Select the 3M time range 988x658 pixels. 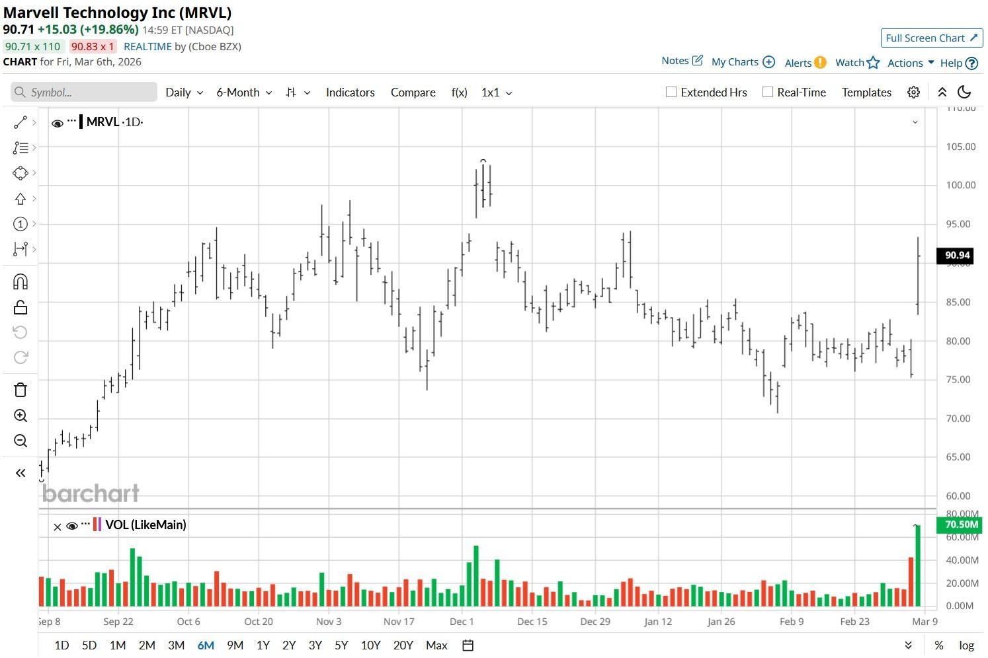[x=176, y=645]
